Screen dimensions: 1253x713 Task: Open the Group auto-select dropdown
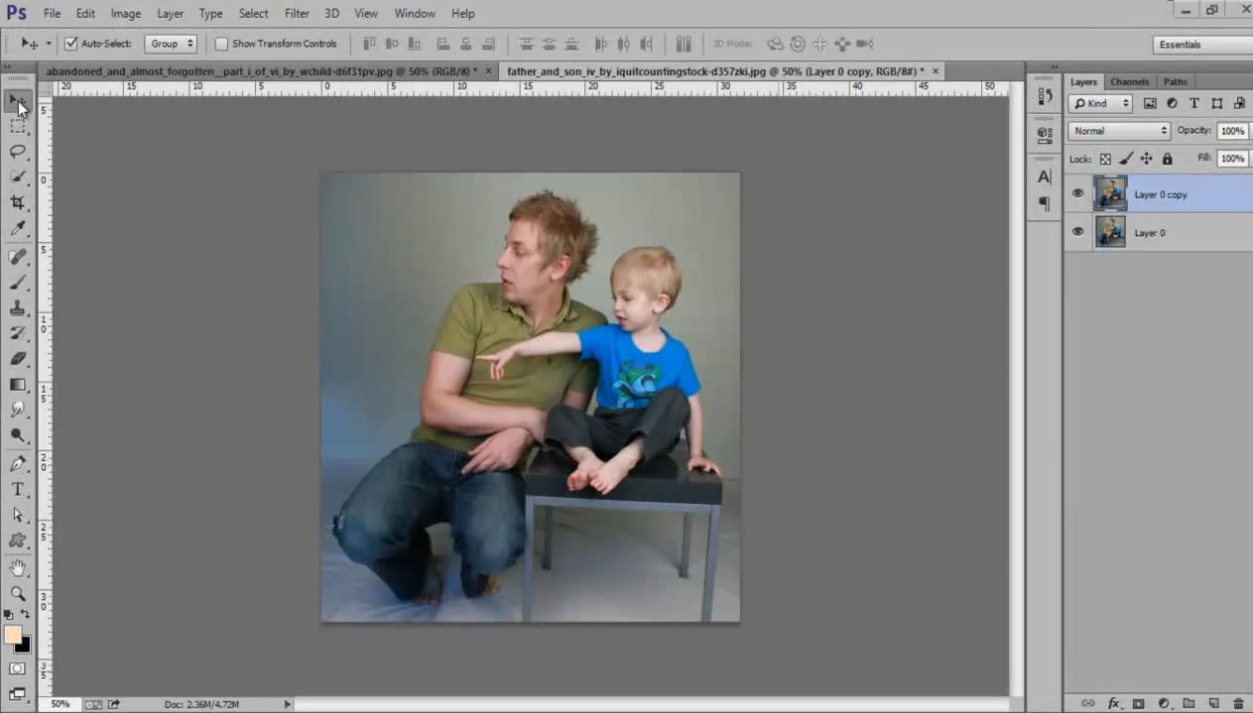point(171,44)
